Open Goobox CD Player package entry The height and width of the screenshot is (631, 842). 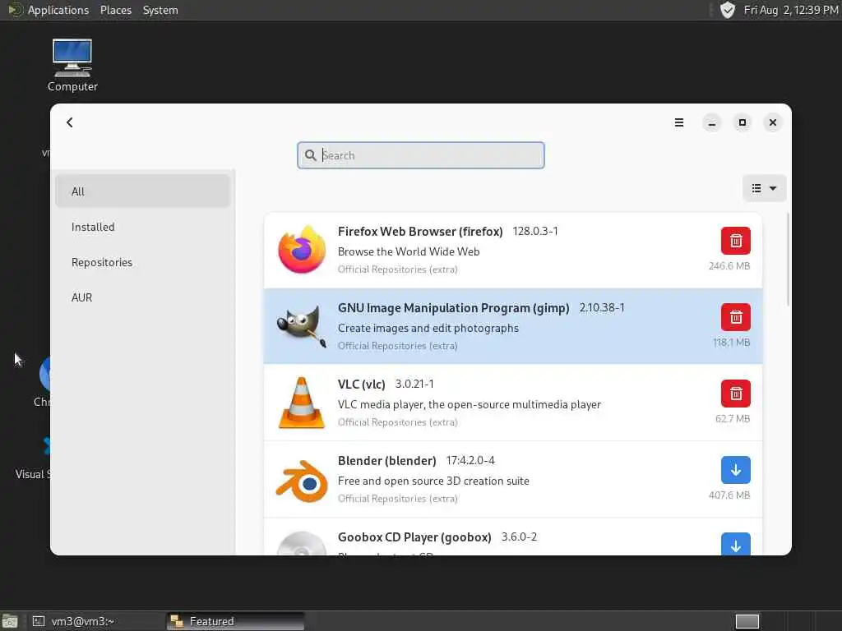(x=513, y=537)
